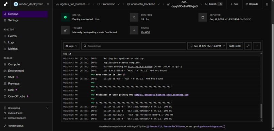Viewport: 274px width, 131px height.
Task: Click the green deploy succeeded status icon
Action: tap(65, 17)
